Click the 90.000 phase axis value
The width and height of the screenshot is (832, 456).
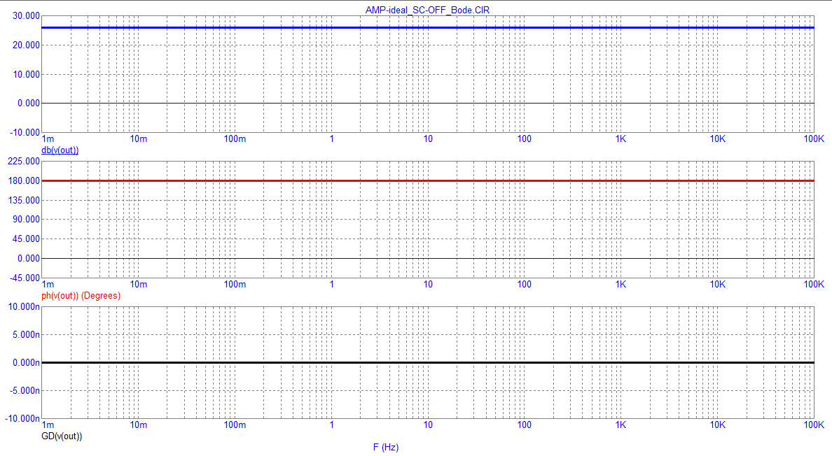tap(27, 220)
